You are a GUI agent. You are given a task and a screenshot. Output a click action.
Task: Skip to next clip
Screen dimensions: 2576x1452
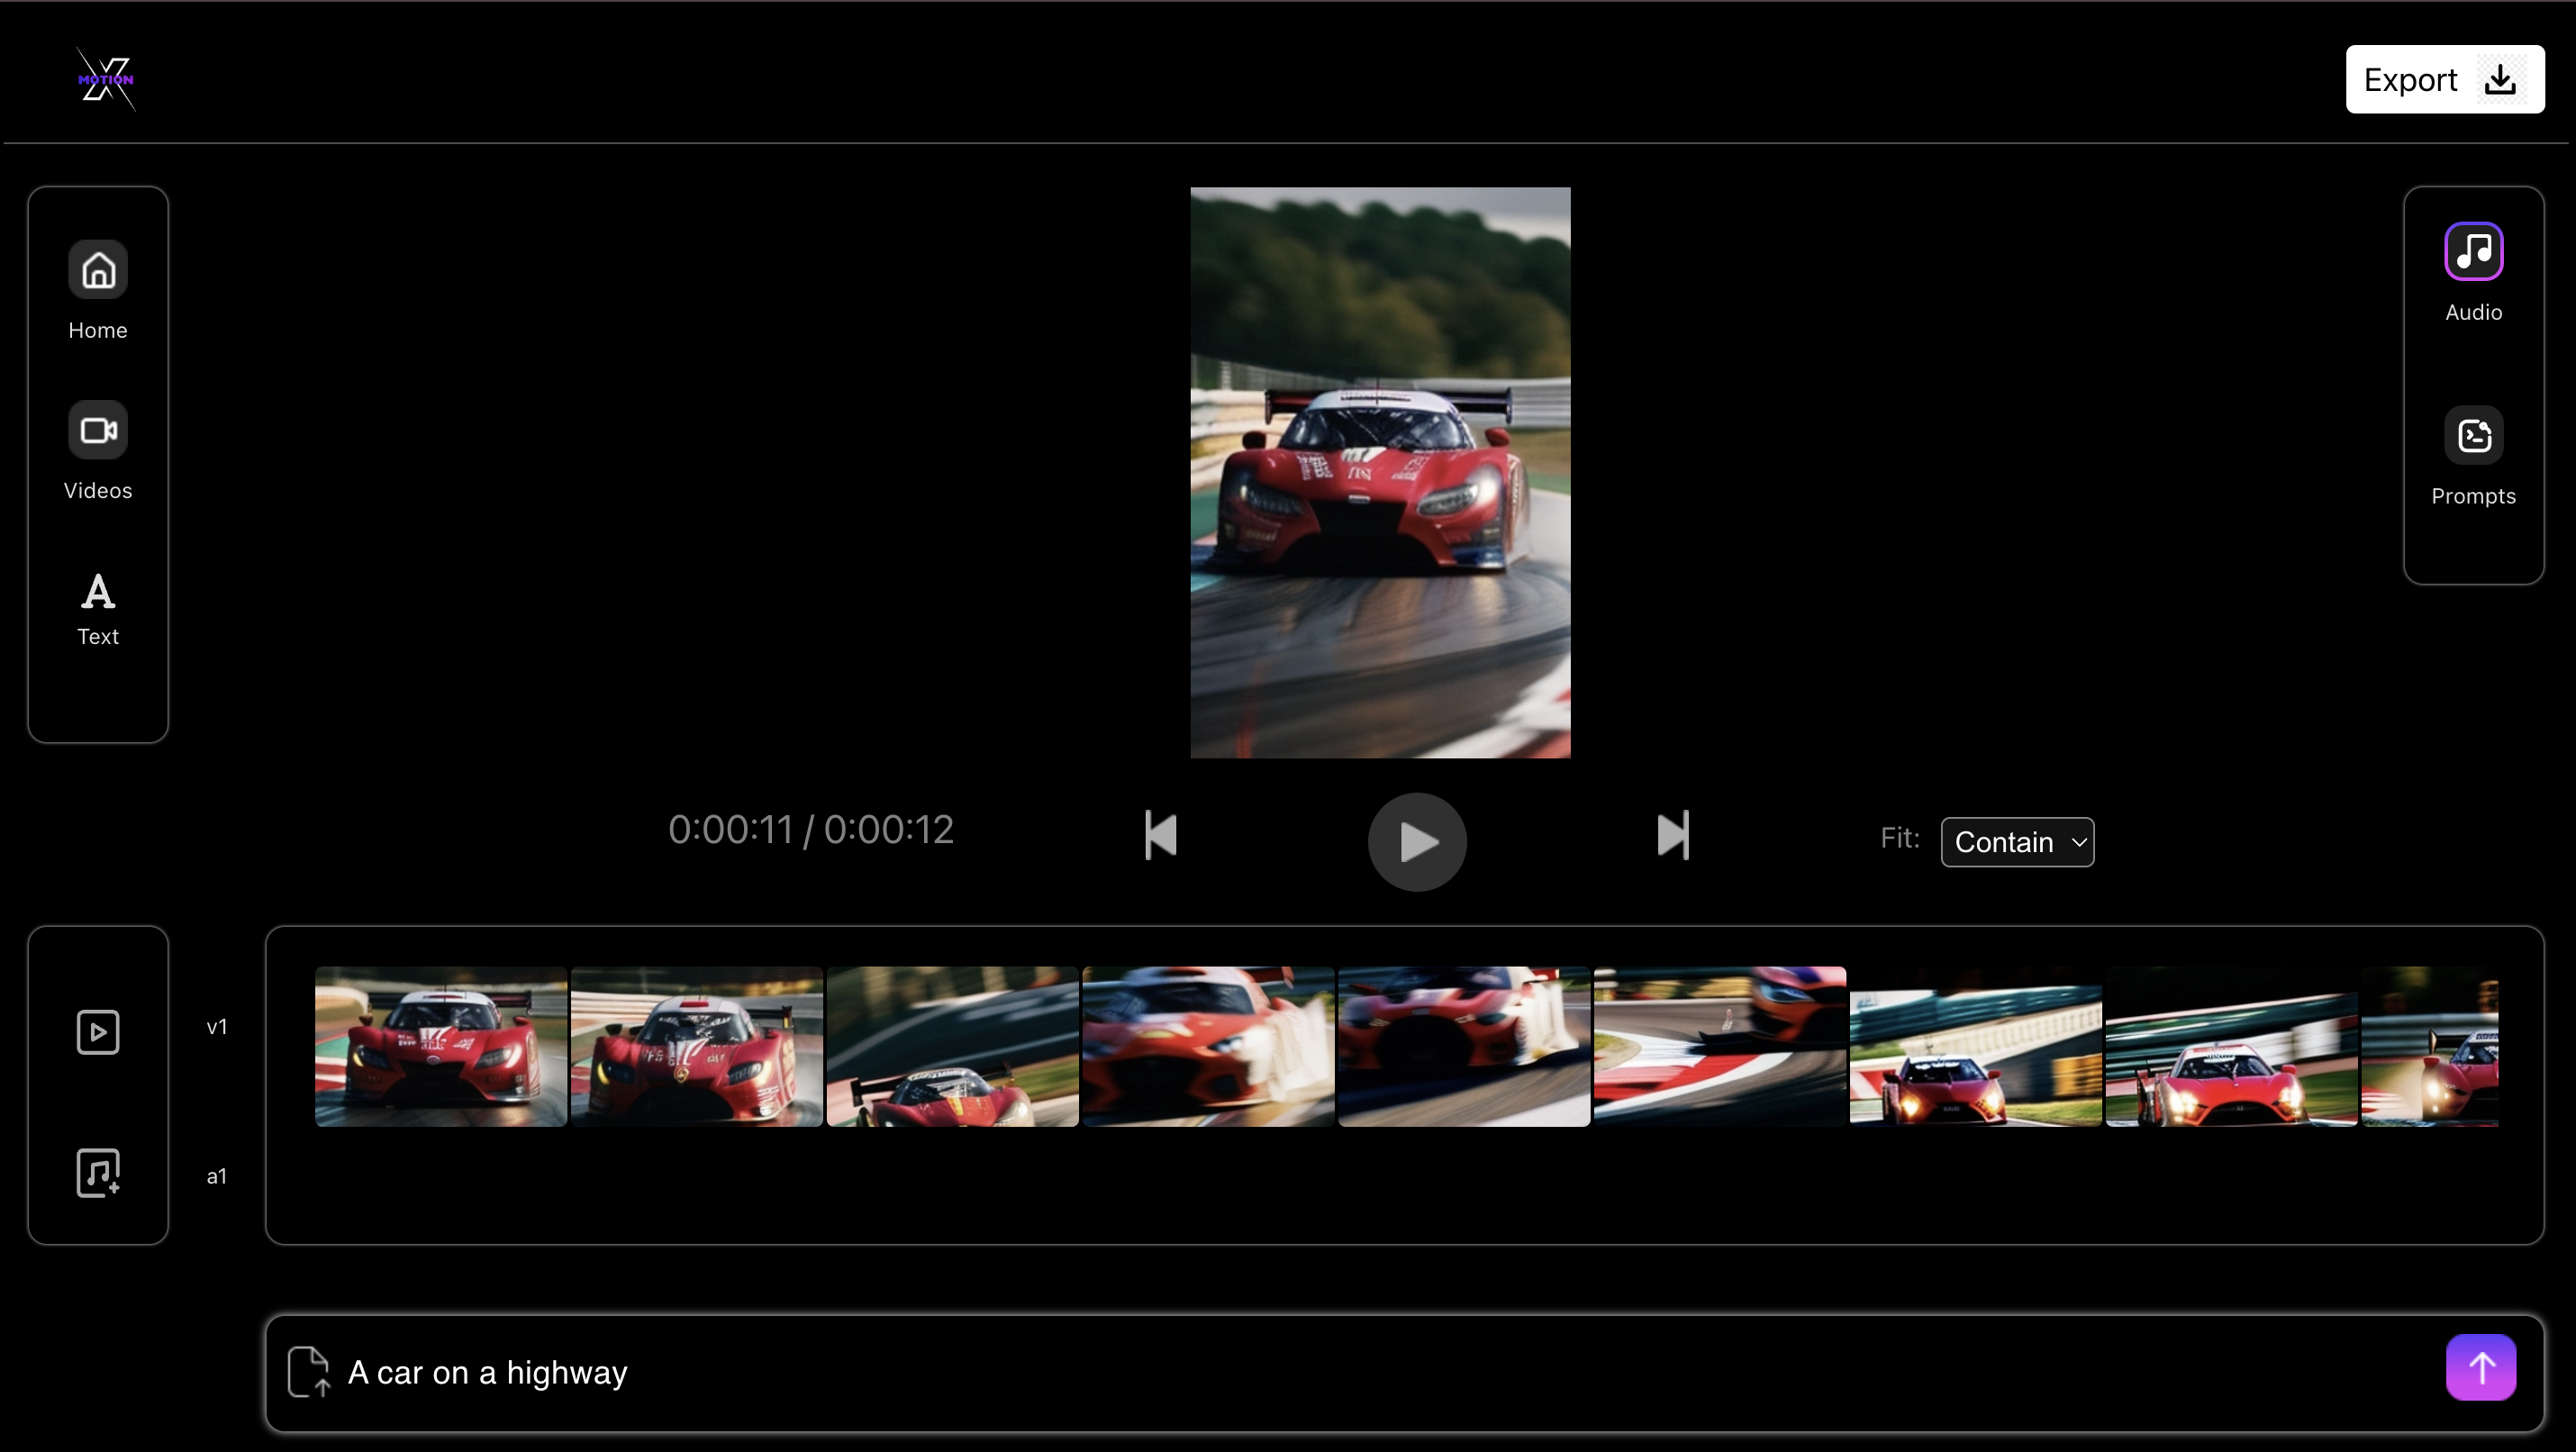pos(1673,835)
